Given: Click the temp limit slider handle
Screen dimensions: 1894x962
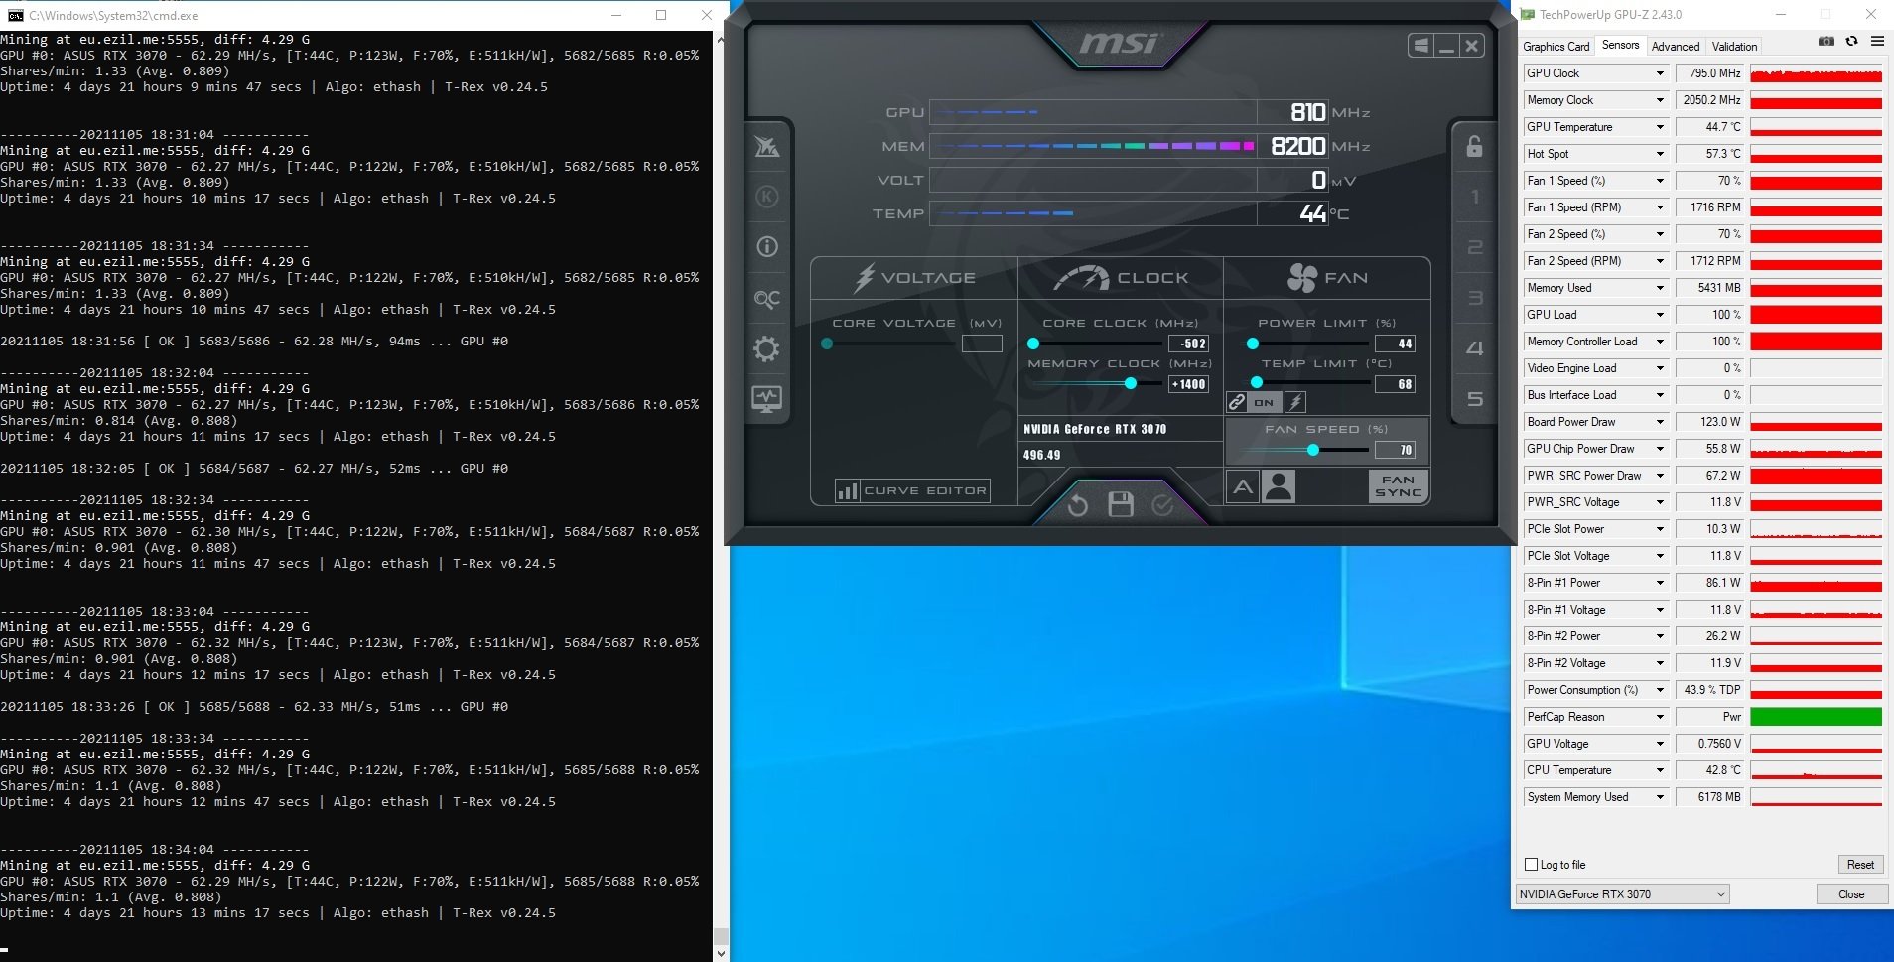Looking at the screenshot, I should pyautogui.click(x=1257, y=382).
